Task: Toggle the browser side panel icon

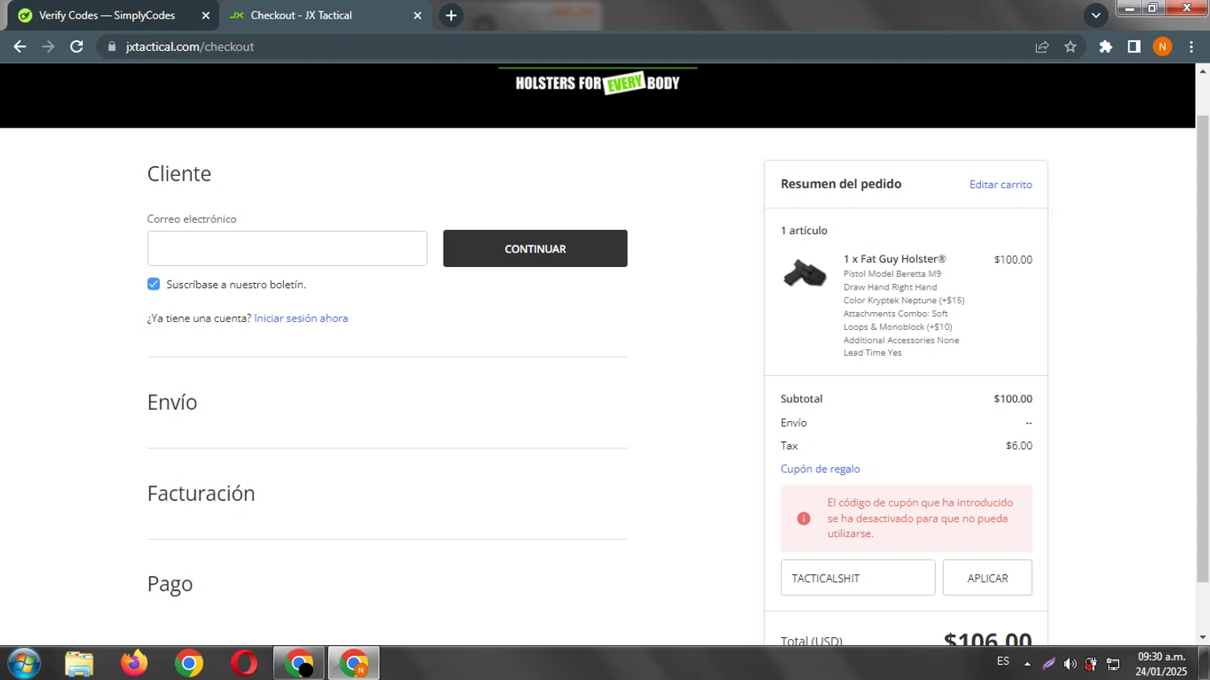Action: (x=1134, y=47)
